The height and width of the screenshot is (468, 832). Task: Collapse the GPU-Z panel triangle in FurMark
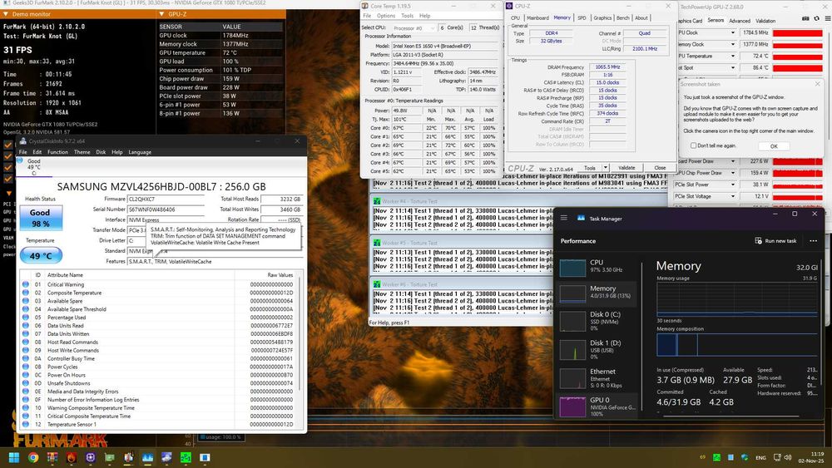tap(162, 14)
